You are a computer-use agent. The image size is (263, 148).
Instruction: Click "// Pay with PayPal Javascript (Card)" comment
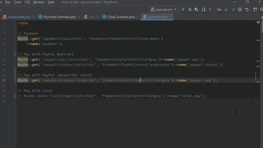(x=55, y=75)
